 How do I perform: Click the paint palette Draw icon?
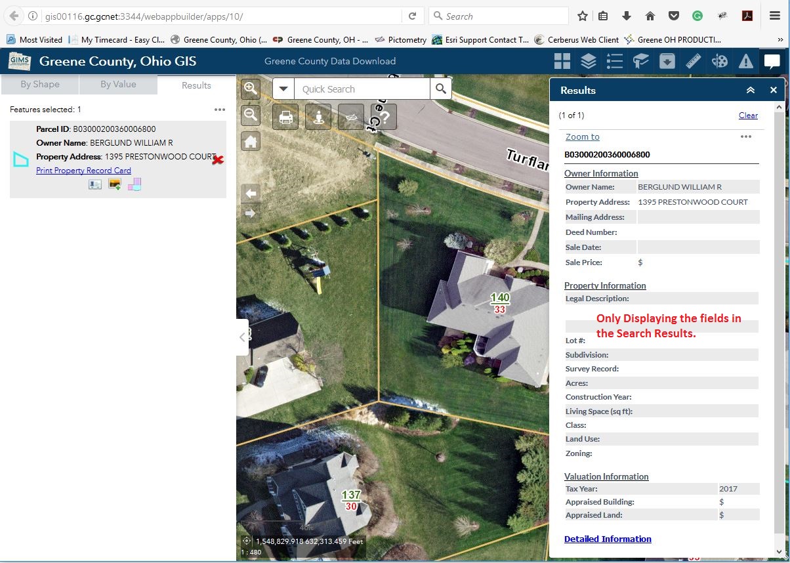(x=720, y=62)
